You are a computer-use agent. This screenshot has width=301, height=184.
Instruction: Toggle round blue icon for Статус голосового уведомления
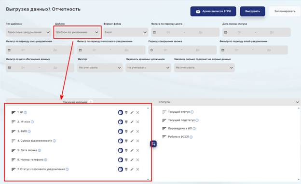(121, 169)
